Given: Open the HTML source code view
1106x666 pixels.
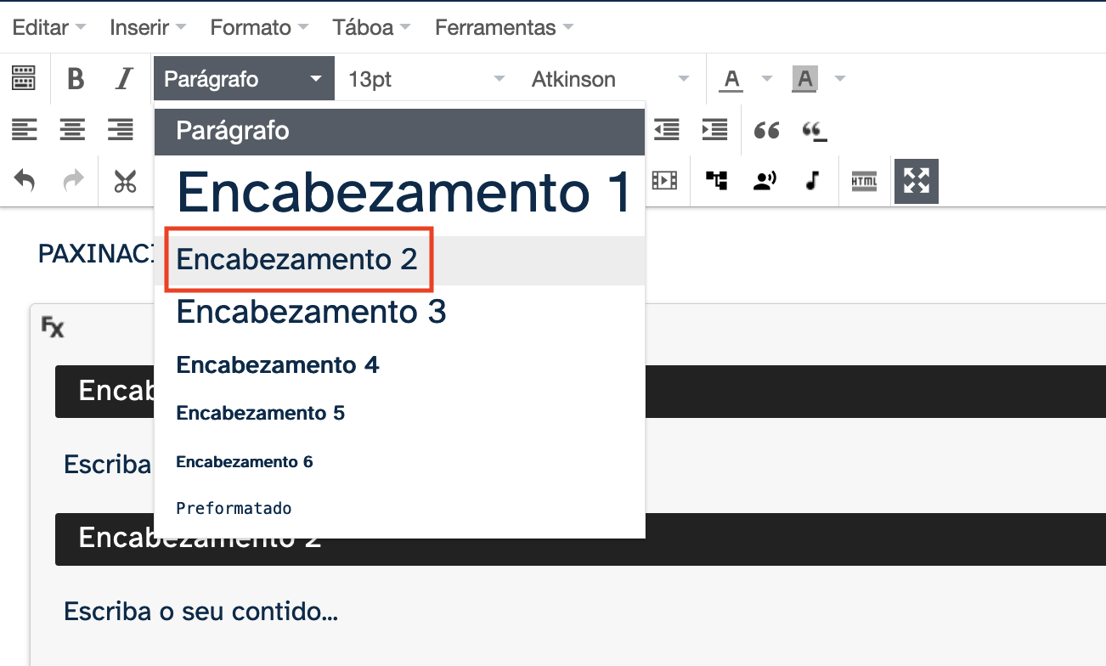Looking at the screenshot, I should (864, 180).
